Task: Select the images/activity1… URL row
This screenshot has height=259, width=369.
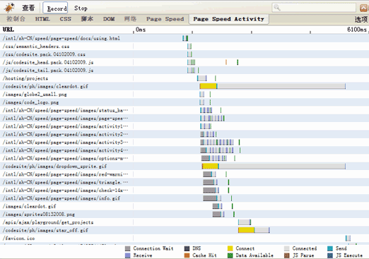Action: pos(184,126)
